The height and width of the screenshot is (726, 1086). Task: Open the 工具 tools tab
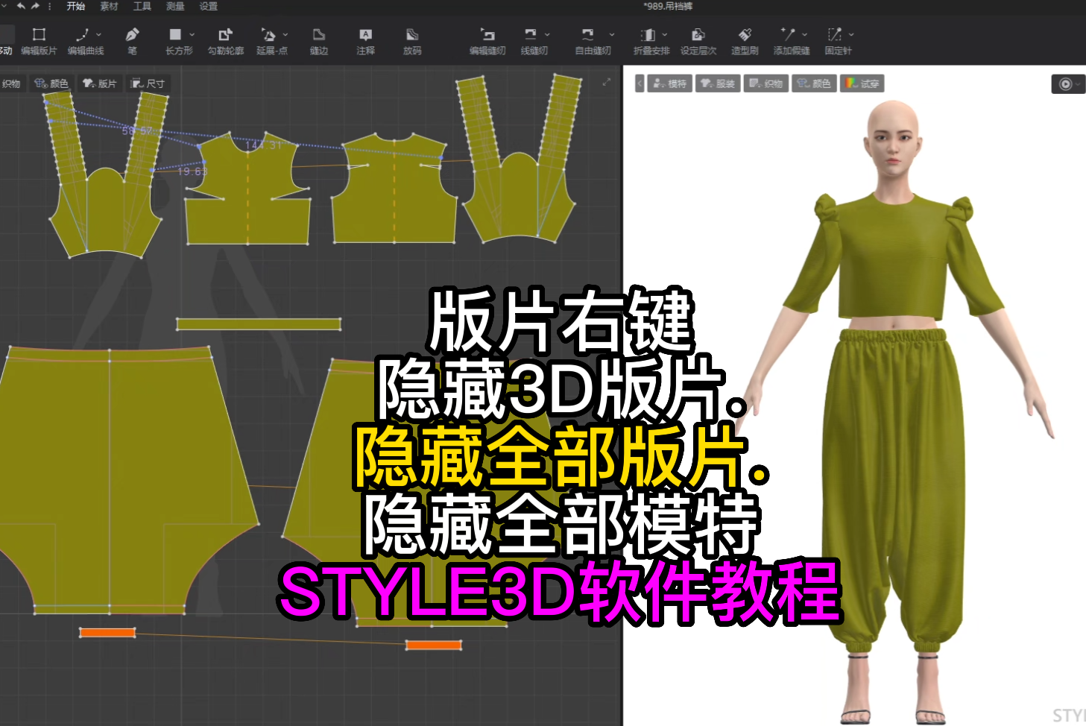coord(142,6)
